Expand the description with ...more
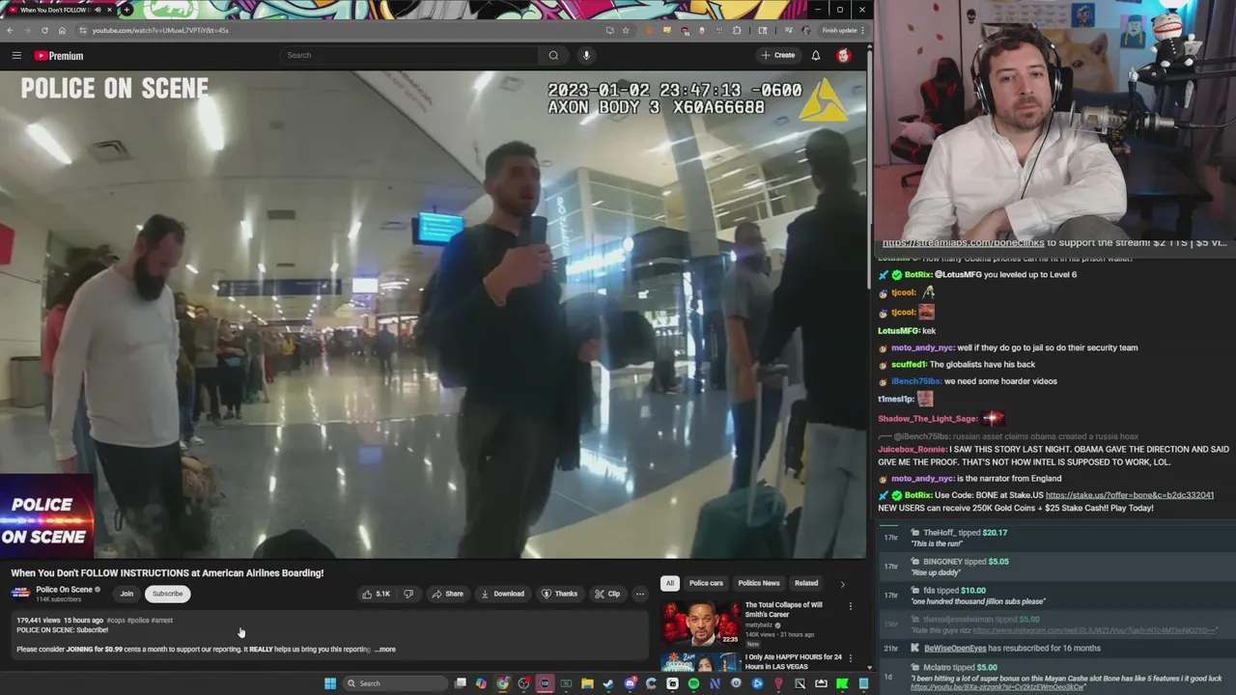Screen dimensions: 1236x695 [x=385, y=650]
